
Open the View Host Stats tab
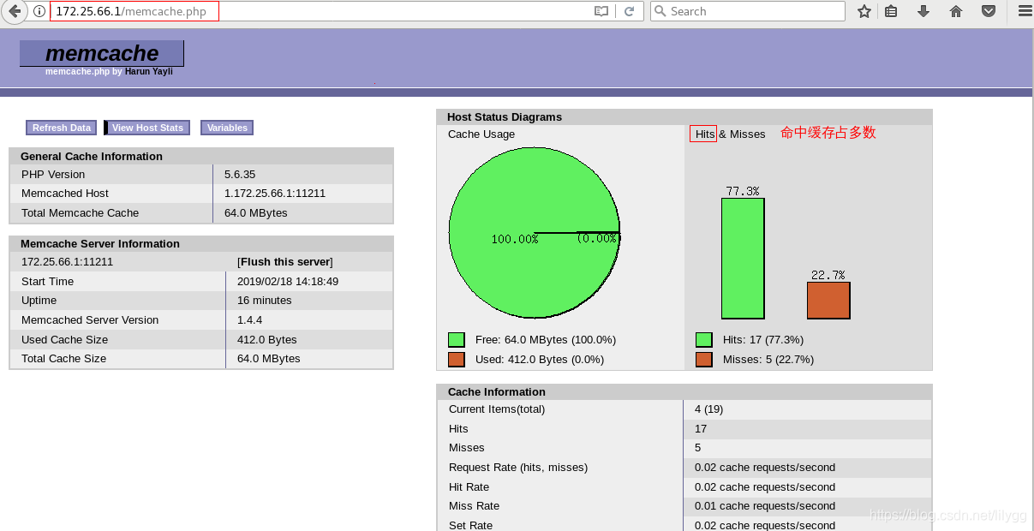[147, 128]
